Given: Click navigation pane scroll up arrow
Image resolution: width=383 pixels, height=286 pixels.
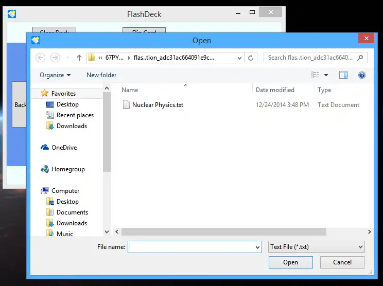Looking at the screenshot, I should point(107,88).
